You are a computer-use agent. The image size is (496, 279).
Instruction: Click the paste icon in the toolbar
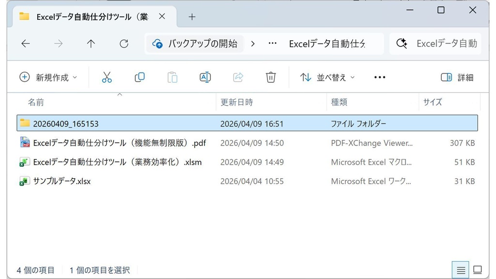(172, 77)
